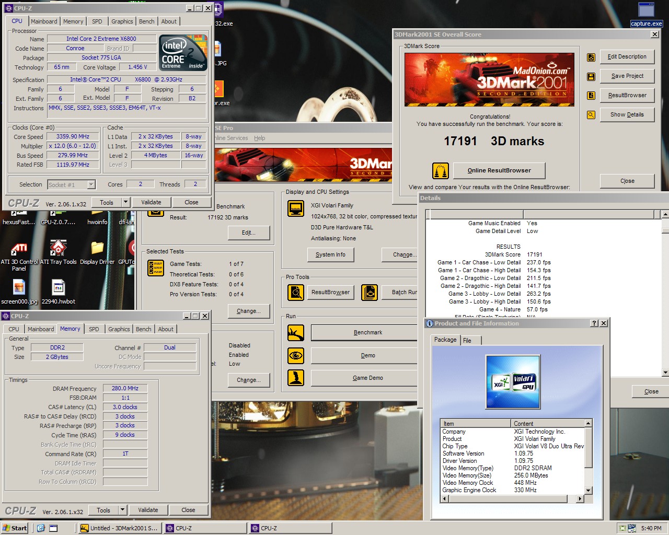Screen dimensions: 669x535
Task: Click the Validate button in top CPU-Z window
Action: (151, 202)
